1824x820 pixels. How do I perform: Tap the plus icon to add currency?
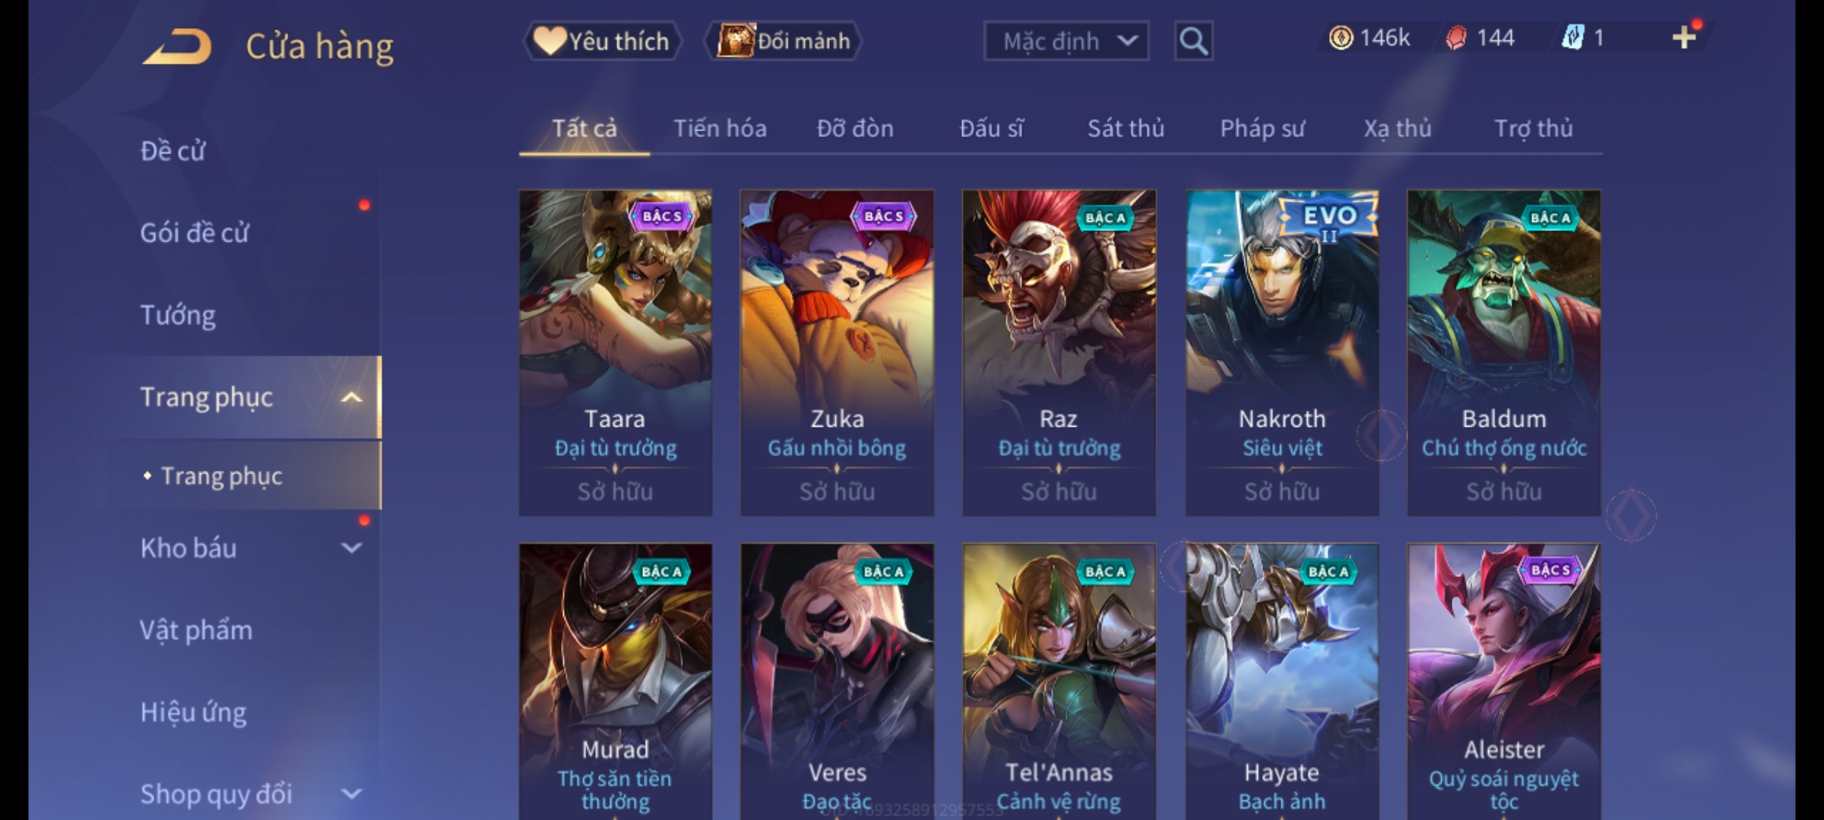point(1684,37)
